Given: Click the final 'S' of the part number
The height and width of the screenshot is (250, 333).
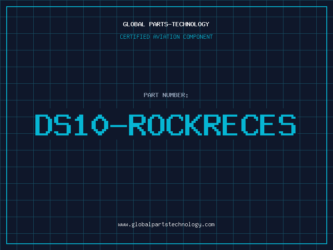Looking at the screenshot, I should tap(287, 125).
